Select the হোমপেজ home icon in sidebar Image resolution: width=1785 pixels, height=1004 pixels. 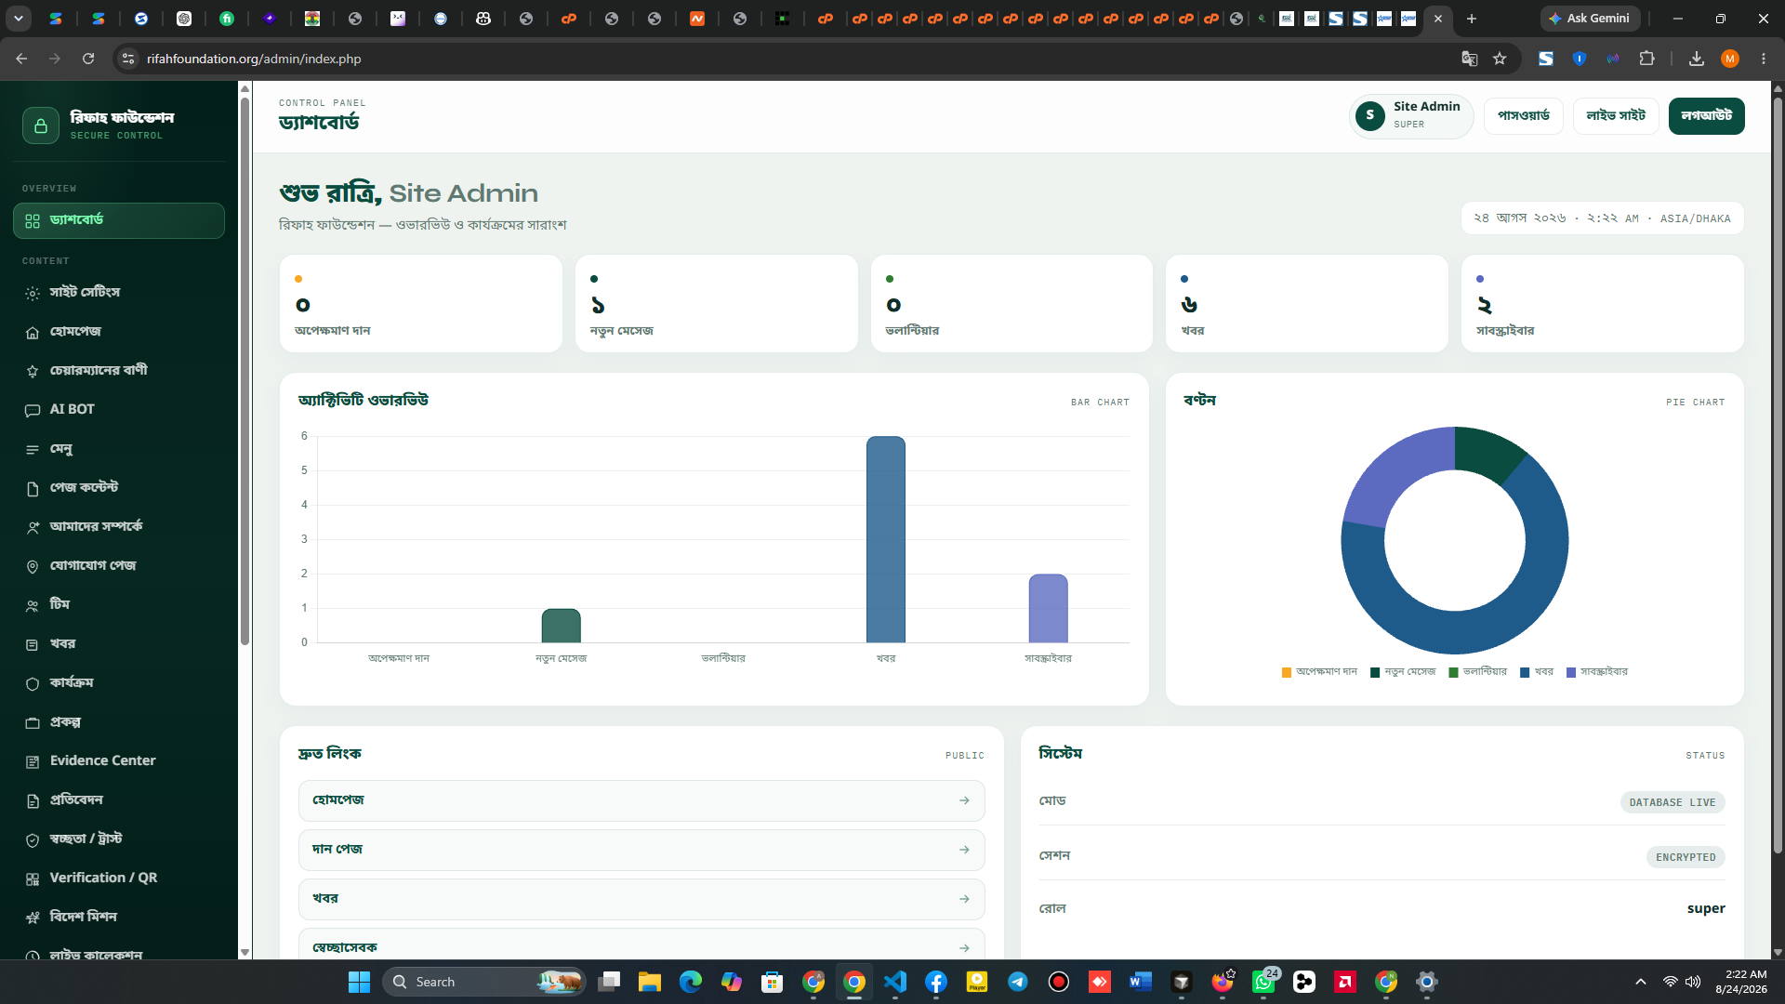33,333
